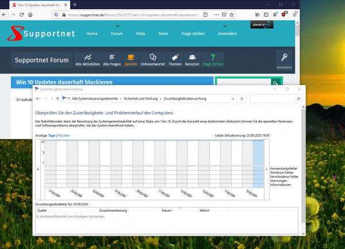Show the Firefox sidebars icon

pos(266,15)
